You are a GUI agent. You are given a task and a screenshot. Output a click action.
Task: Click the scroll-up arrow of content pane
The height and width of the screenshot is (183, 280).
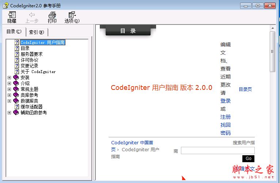[x=272, y=28]
